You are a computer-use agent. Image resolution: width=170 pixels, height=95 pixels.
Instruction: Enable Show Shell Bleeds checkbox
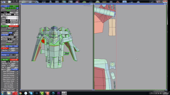coord(17,73)
